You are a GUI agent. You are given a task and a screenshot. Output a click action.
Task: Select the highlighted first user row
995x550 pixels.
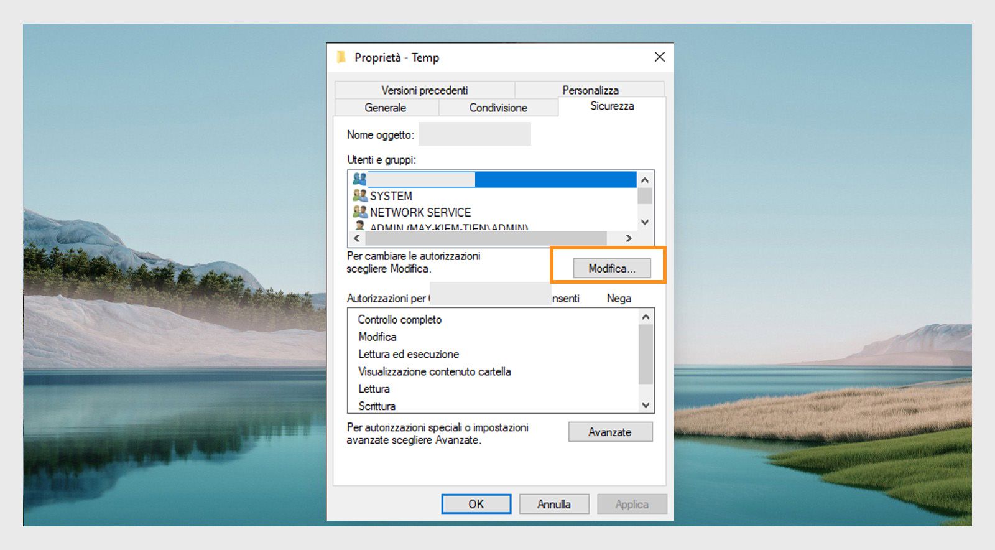[494, 179]
